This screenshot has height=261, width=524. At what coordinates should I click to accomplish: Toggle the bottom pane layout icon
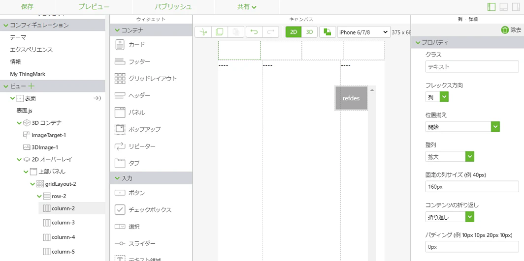click(x=504, y=7)
